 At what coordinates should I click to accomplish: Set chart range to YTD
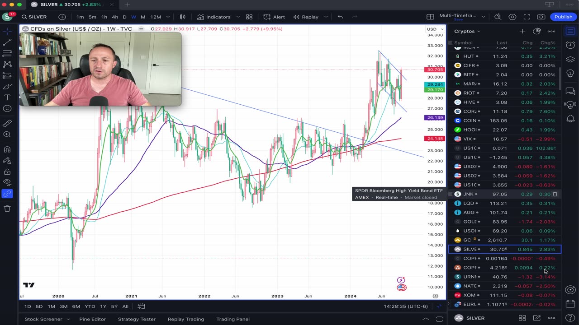click(x=90, y=306)
